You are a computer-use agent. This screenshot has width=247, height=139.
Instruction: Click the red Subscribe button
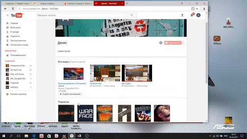(173, 43)
